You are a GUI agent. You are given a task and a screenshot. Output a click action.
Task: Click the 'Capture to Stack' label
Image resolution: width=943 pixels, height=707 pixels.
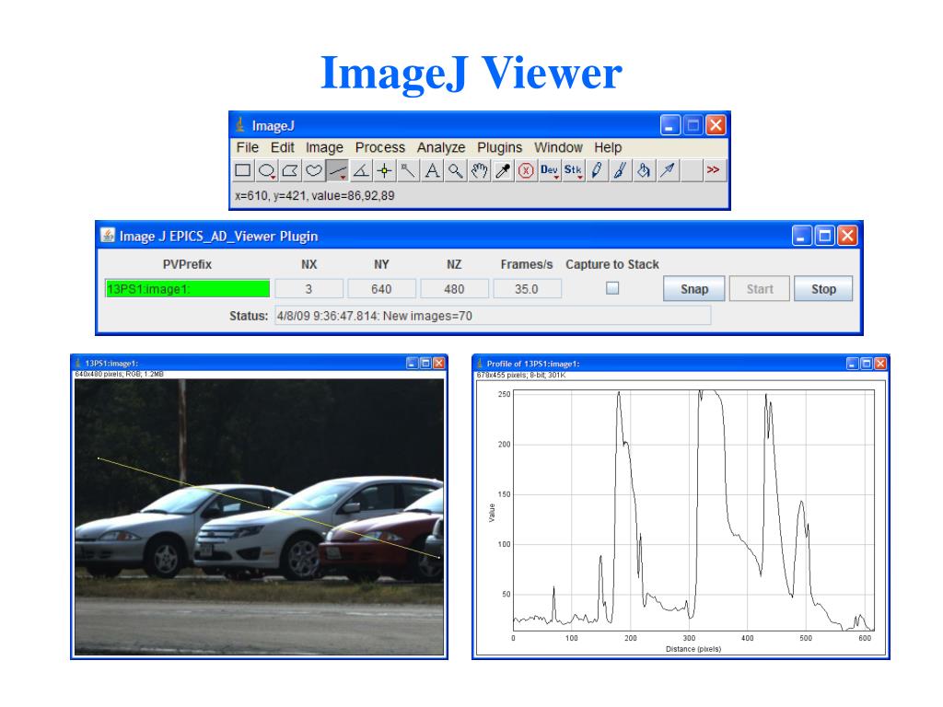coord(612,264)
